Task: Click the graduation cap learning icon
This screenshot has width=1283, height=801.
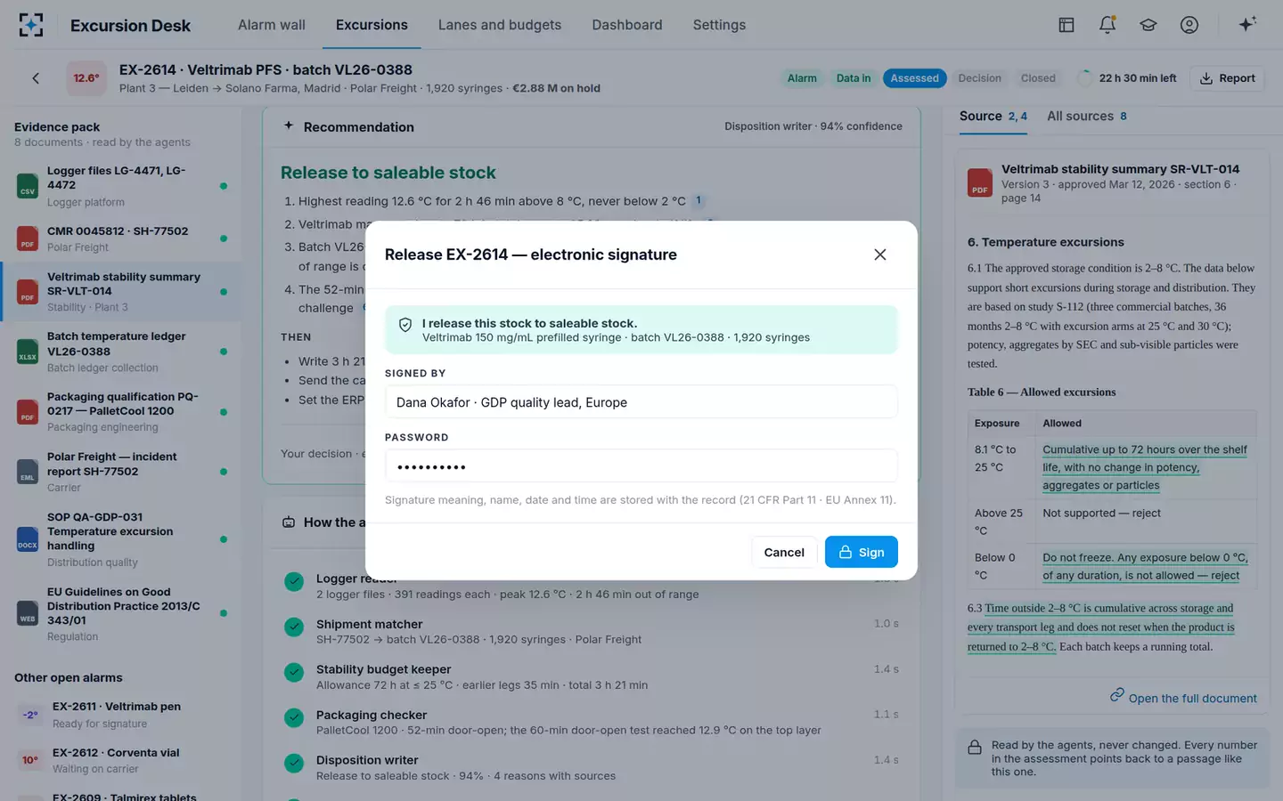Action: click(x=1148, y=25)
